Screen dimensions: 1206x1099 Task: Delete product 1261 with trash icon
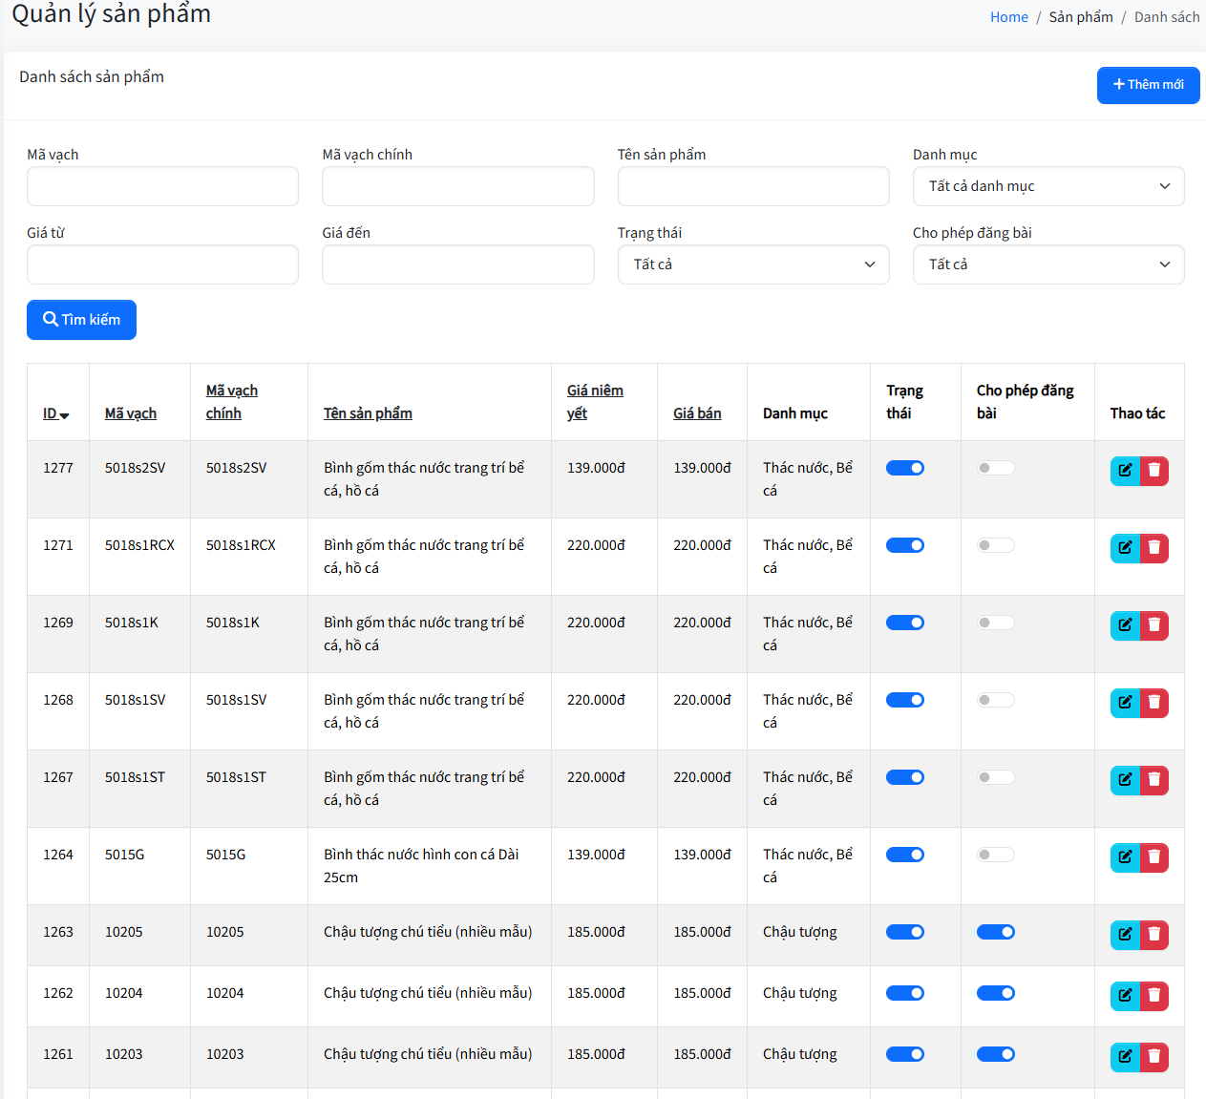point(1154,1057)
